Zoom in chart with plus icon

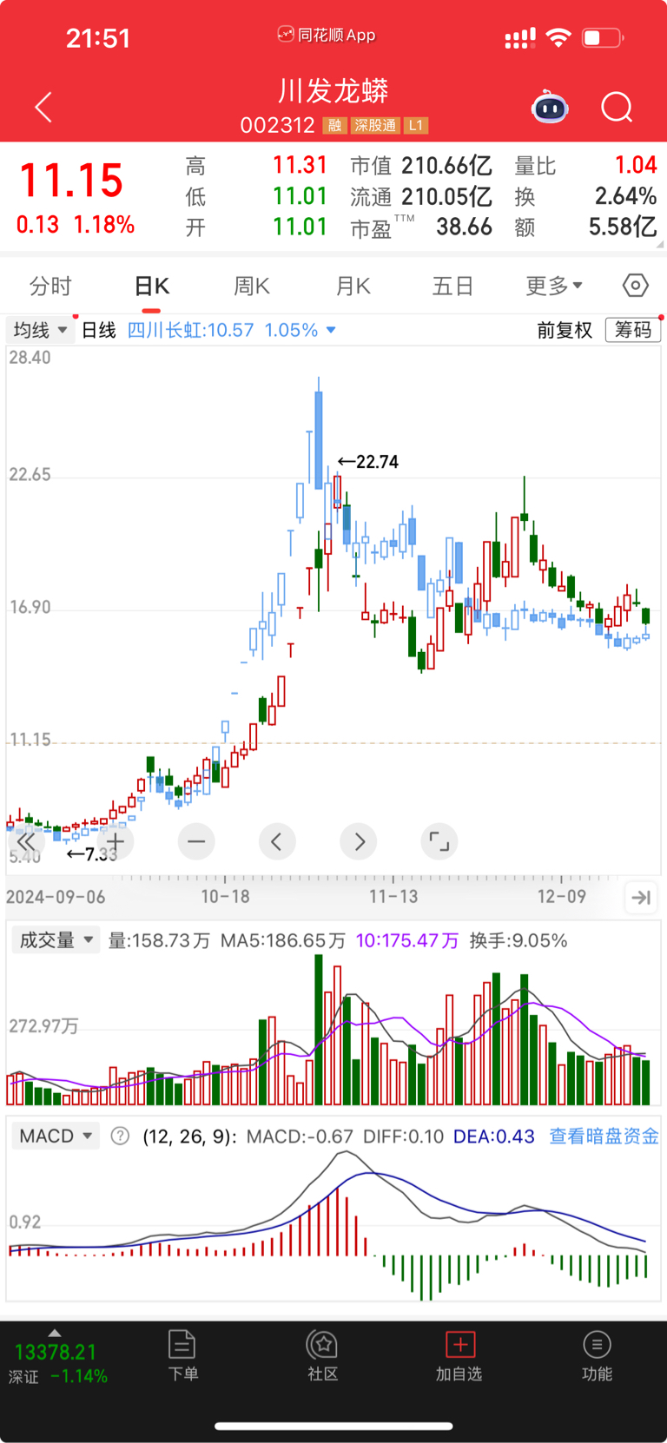point(116,841)
